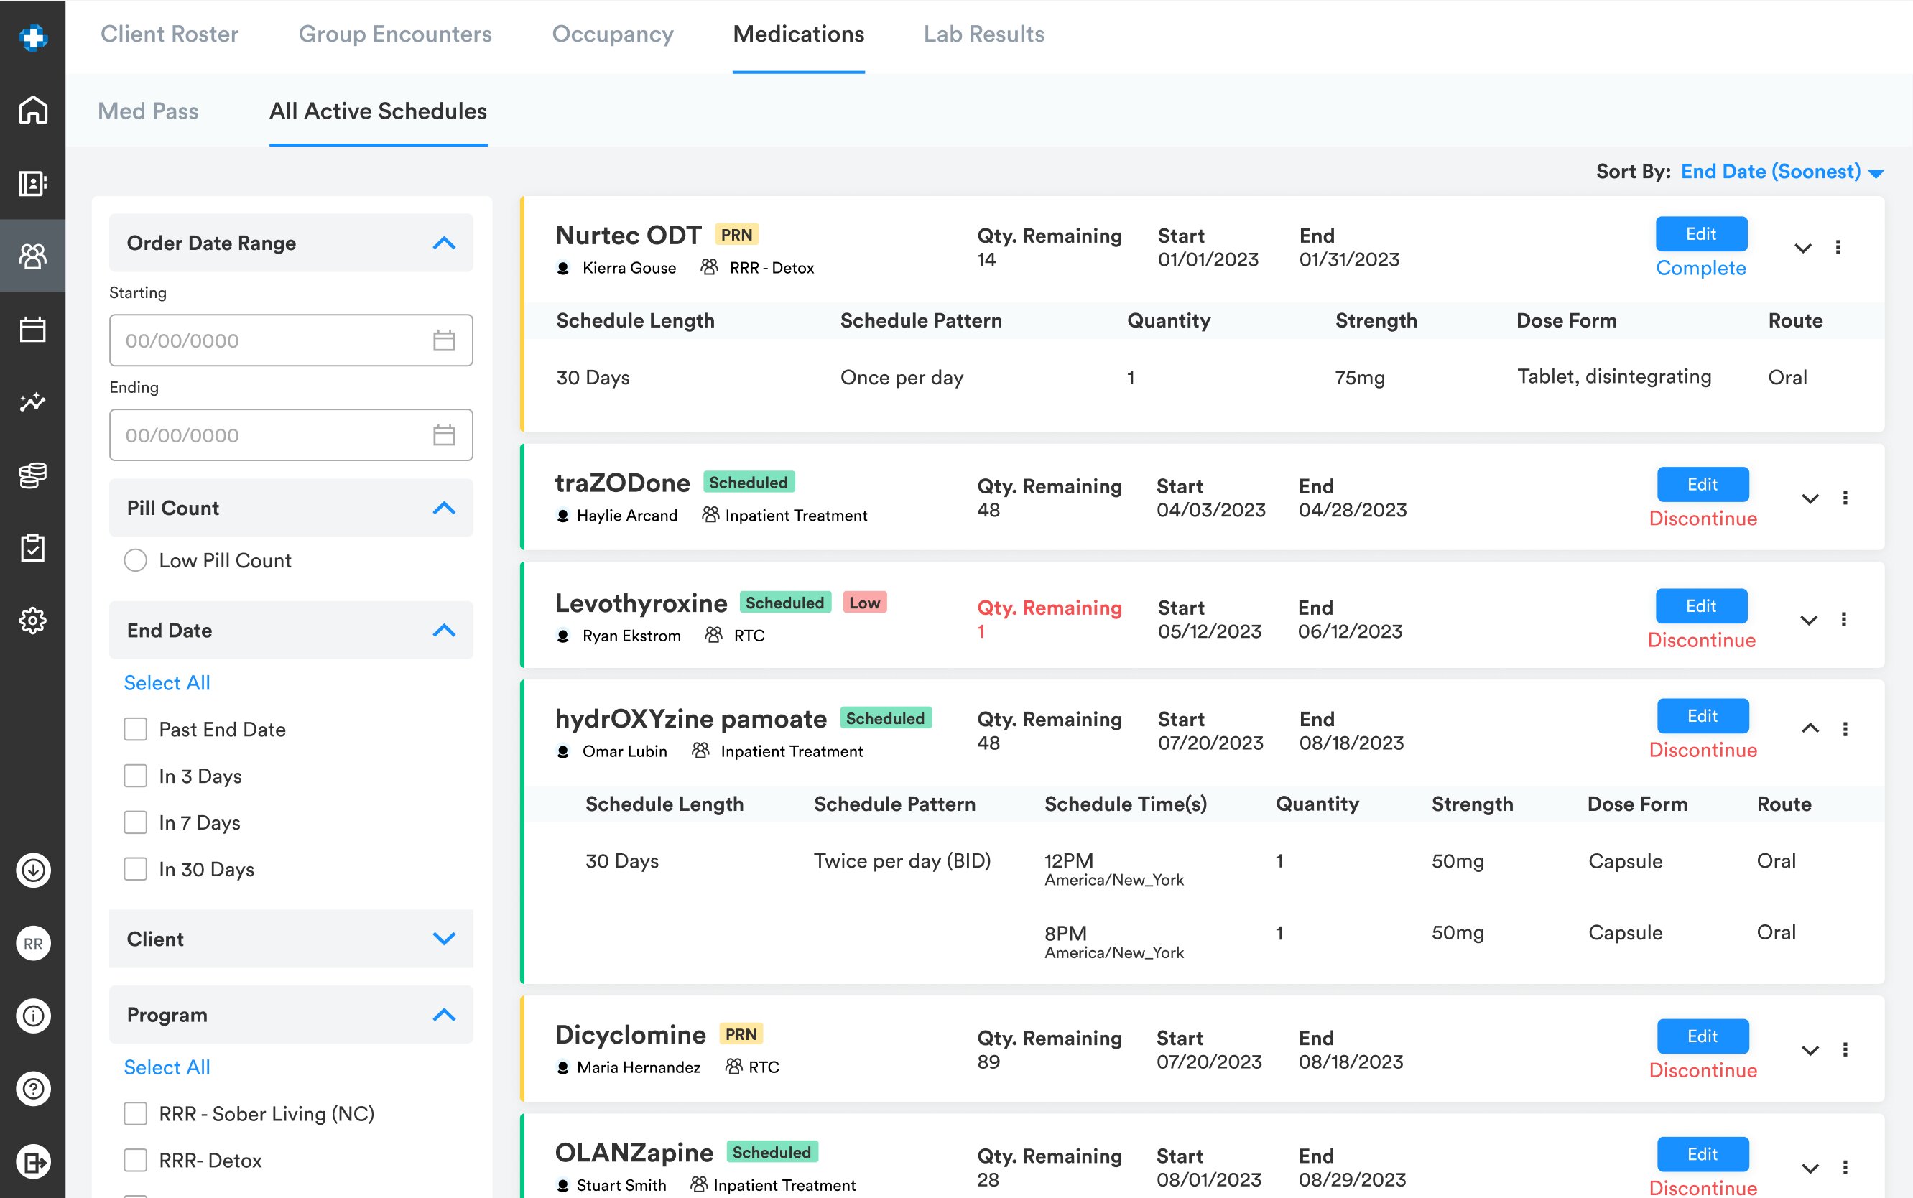Click the logout icon at sidebar bottom
1913x1198 pixels.
32,1161
